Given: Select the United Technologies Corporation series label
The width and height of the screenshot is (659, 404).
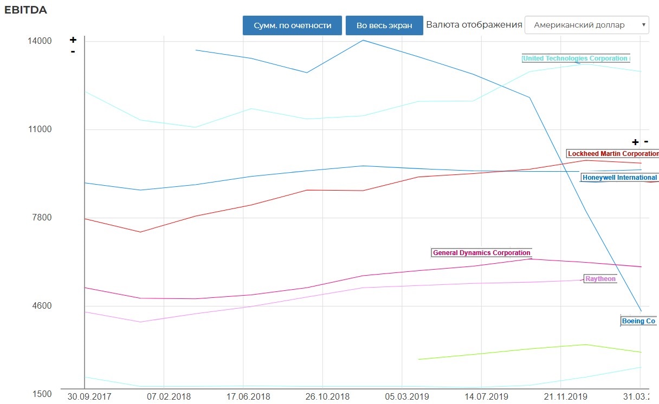Looking at the screenshot, I should [576, 58].
